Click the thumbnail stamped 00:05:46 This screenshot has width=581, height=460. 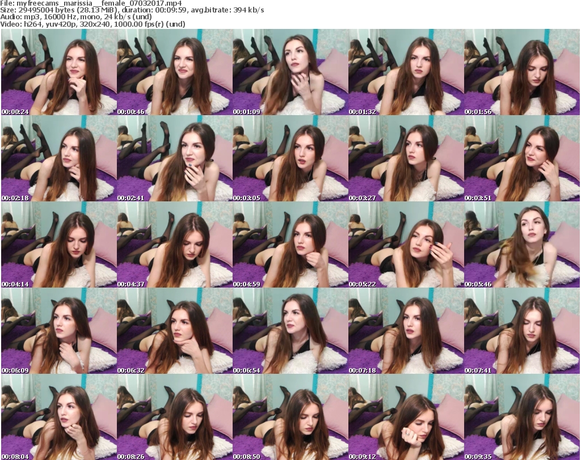pyautogui.click(x=522, y=245)
